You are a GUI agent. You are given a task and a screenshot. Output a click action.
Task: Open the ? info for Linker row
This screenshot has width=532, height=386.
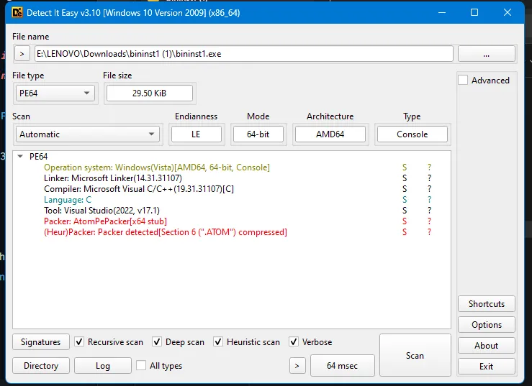click(429, 178)
